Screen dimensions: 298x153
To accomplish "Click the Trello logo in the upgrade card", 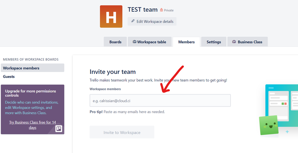I will point(59,129).
